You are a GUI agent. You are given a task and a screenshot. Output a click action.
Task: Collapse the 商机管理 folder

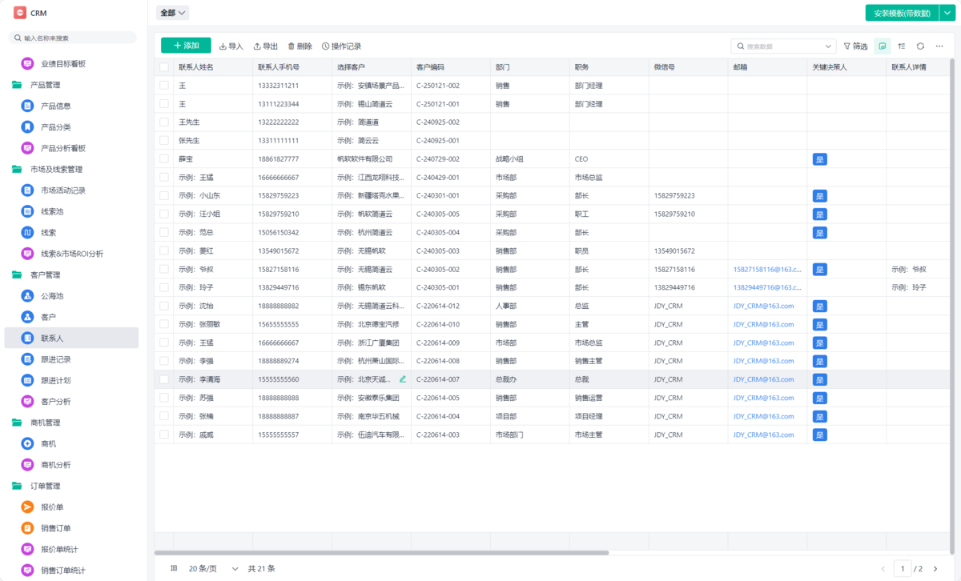(x=17, y=423)
